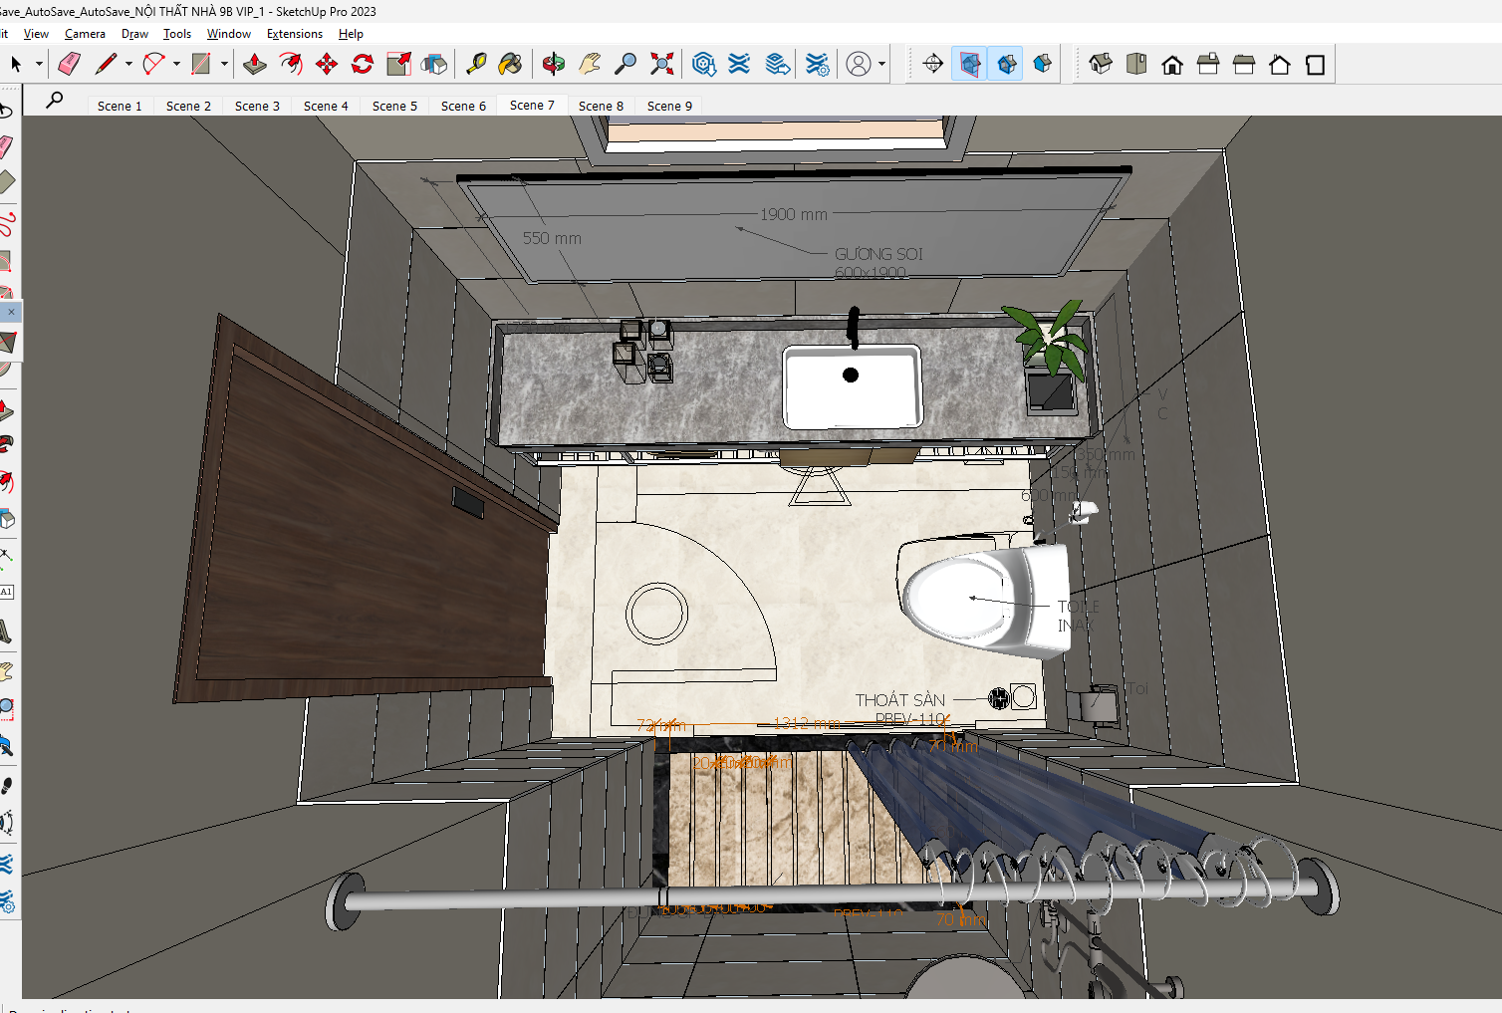Click the white sink in the model
1502x1013 pixels.
click(x=853, y=385)
